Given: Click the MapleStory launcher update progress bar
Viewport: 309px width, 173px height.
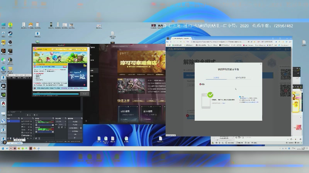Looking at the screenshot, I should [x=56, y=94].
